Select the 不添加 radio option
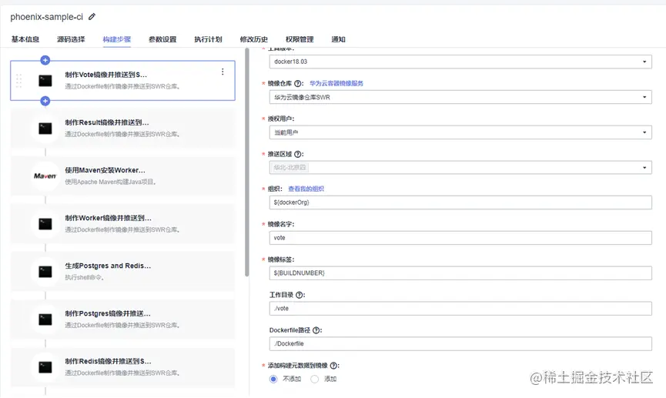 click(273, 379)
